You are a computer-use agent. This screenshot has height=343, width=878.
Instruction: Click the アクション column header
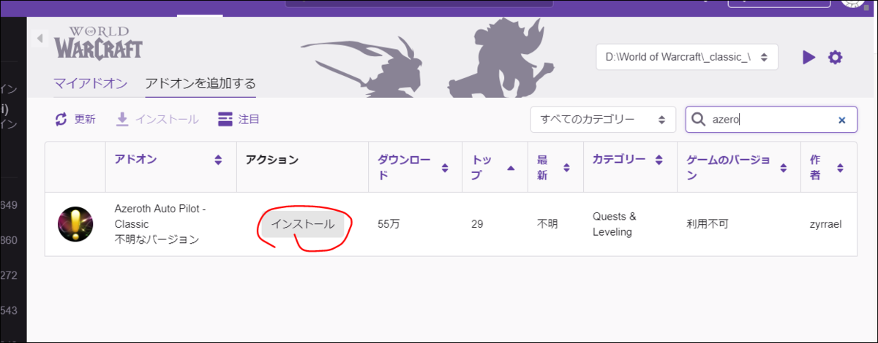click(272, 160)
